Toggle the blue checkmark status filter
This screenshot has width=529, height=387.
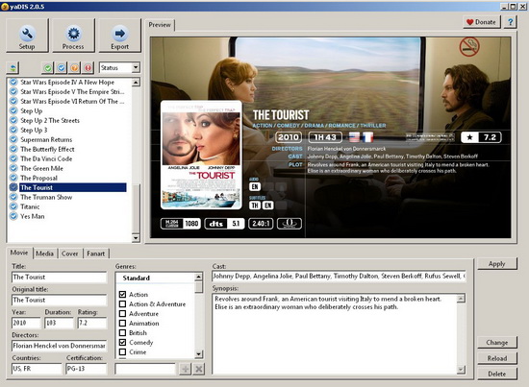point(61,67)
